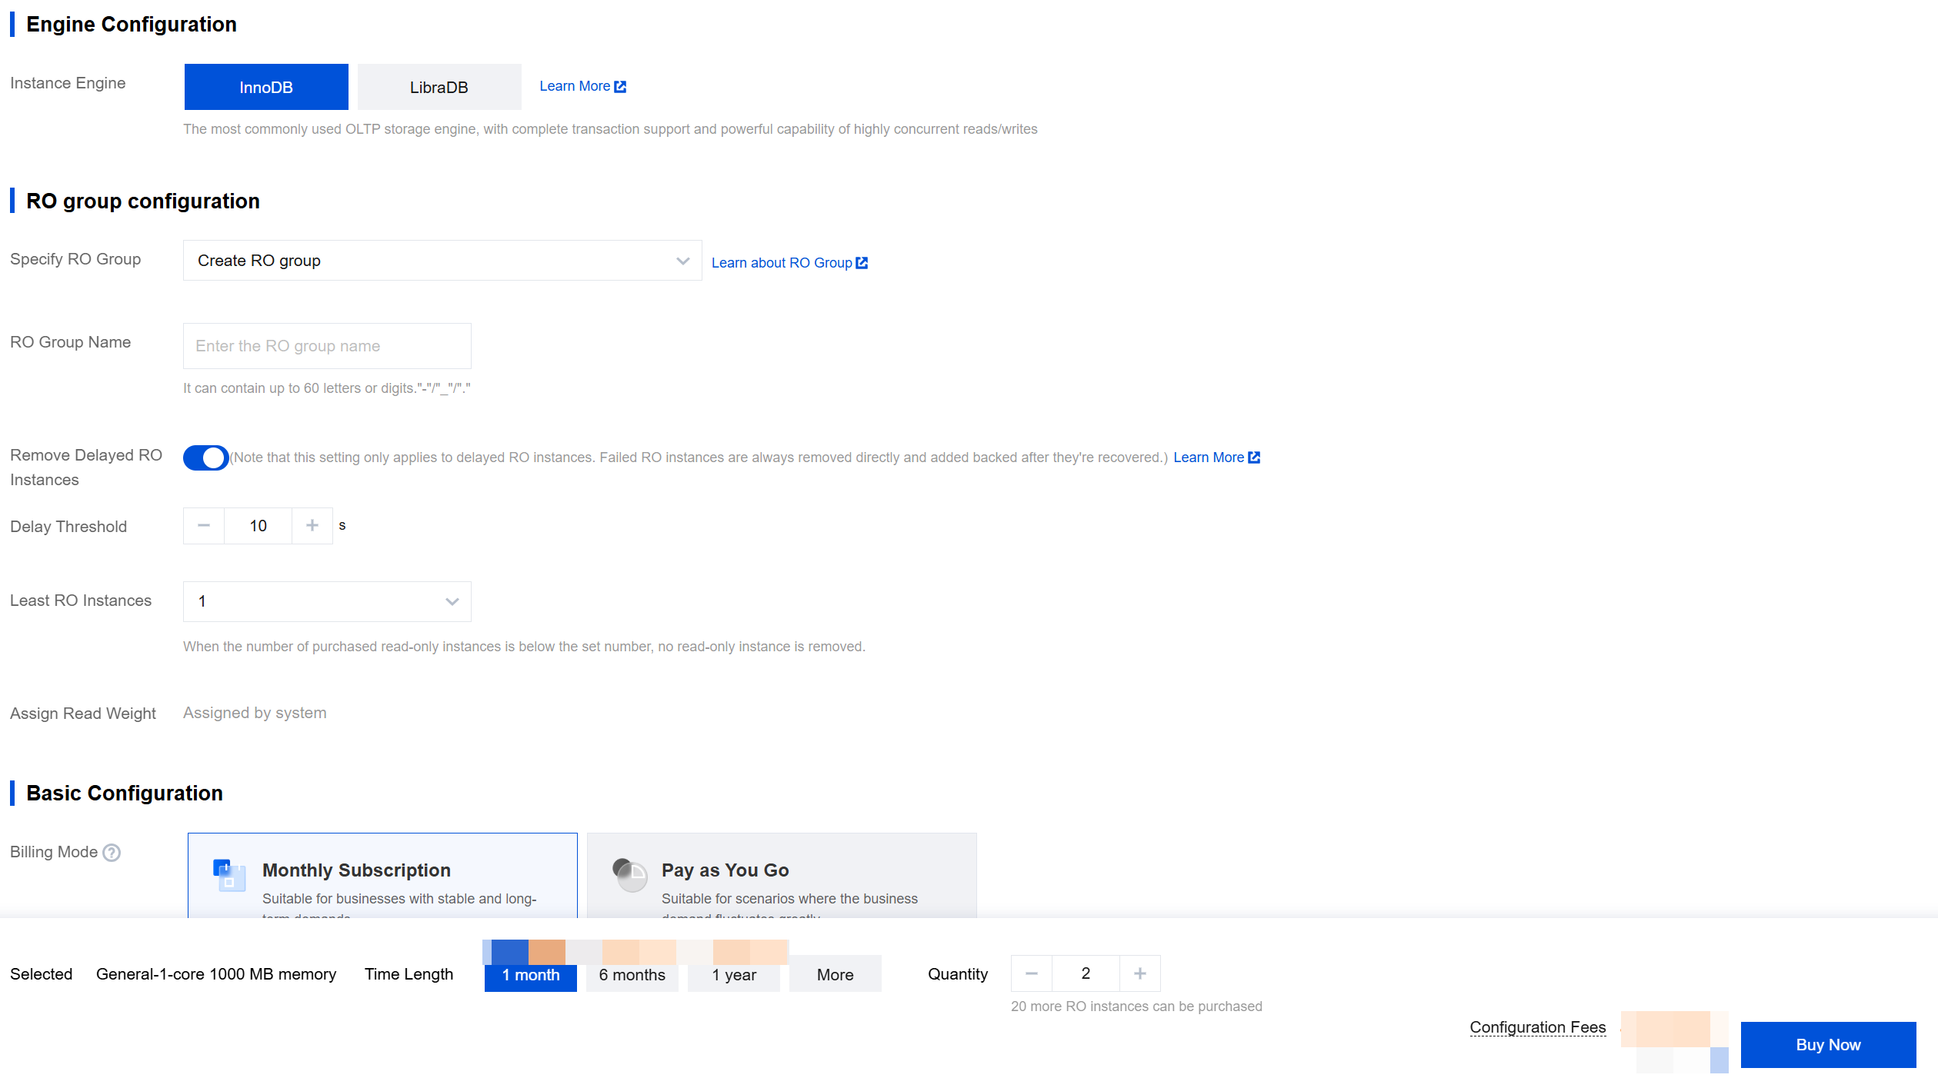Select the LibraDB instance engine
The height and width of the screenshot is (1078, 1938).
[439, 87]
